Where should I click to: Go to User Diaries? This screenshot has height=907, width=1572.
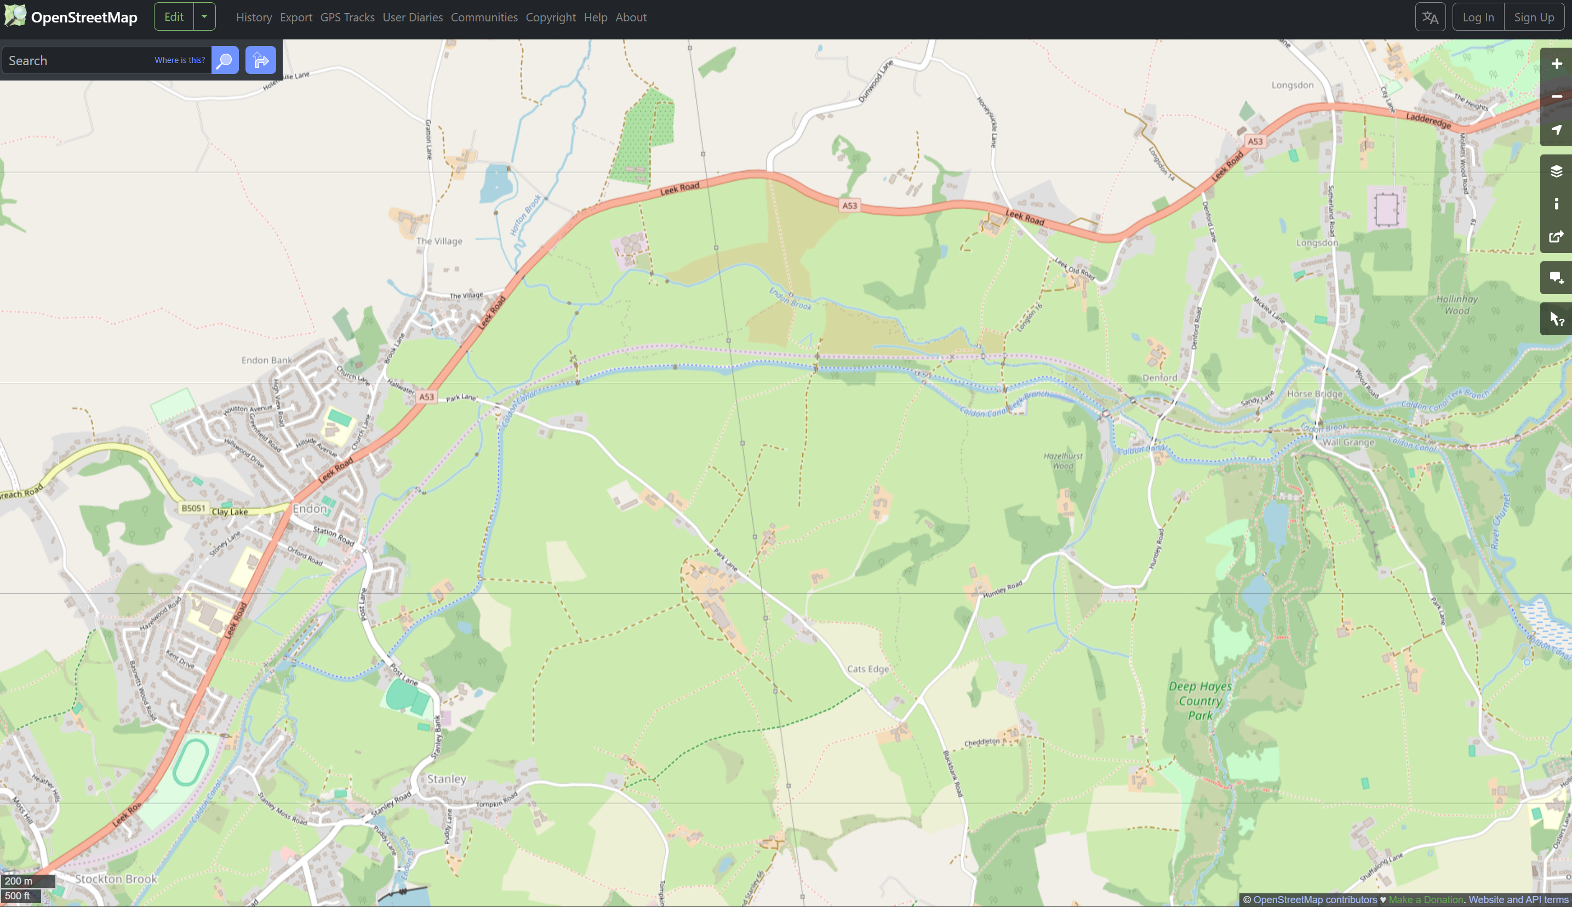tap(413, 18)
